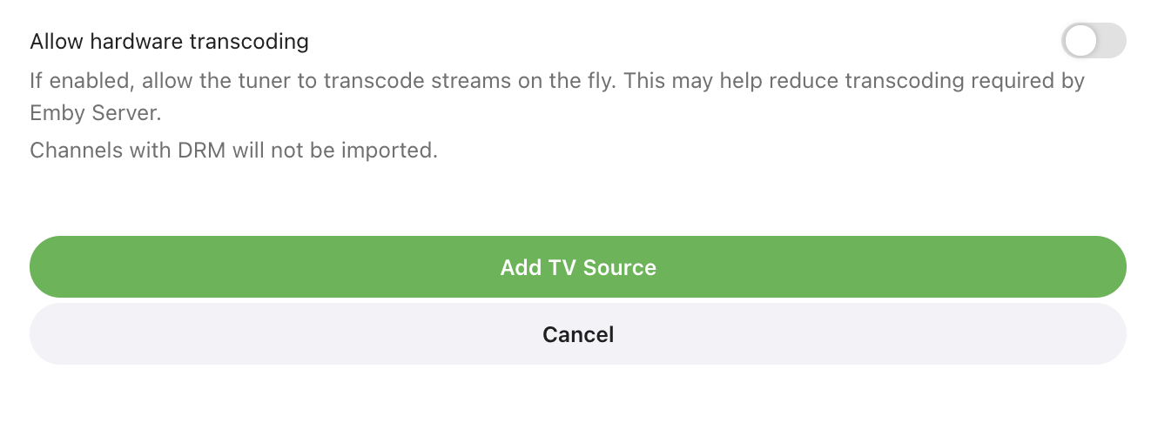This screenshot has height=423, width=1151.
Task: Click the "Emby Server." text line
Action: (96, 113)
